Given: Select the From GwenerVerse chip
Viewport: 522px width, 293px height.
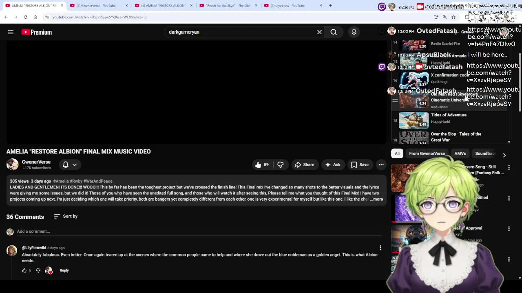Looking at the screenshot, I should tap(427, 153).
